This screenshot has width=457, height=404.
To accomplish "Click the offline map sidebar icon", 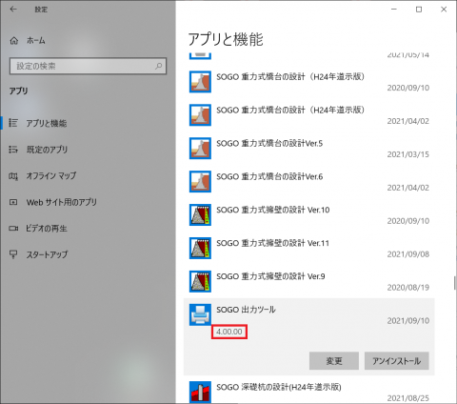I will 13,175.
